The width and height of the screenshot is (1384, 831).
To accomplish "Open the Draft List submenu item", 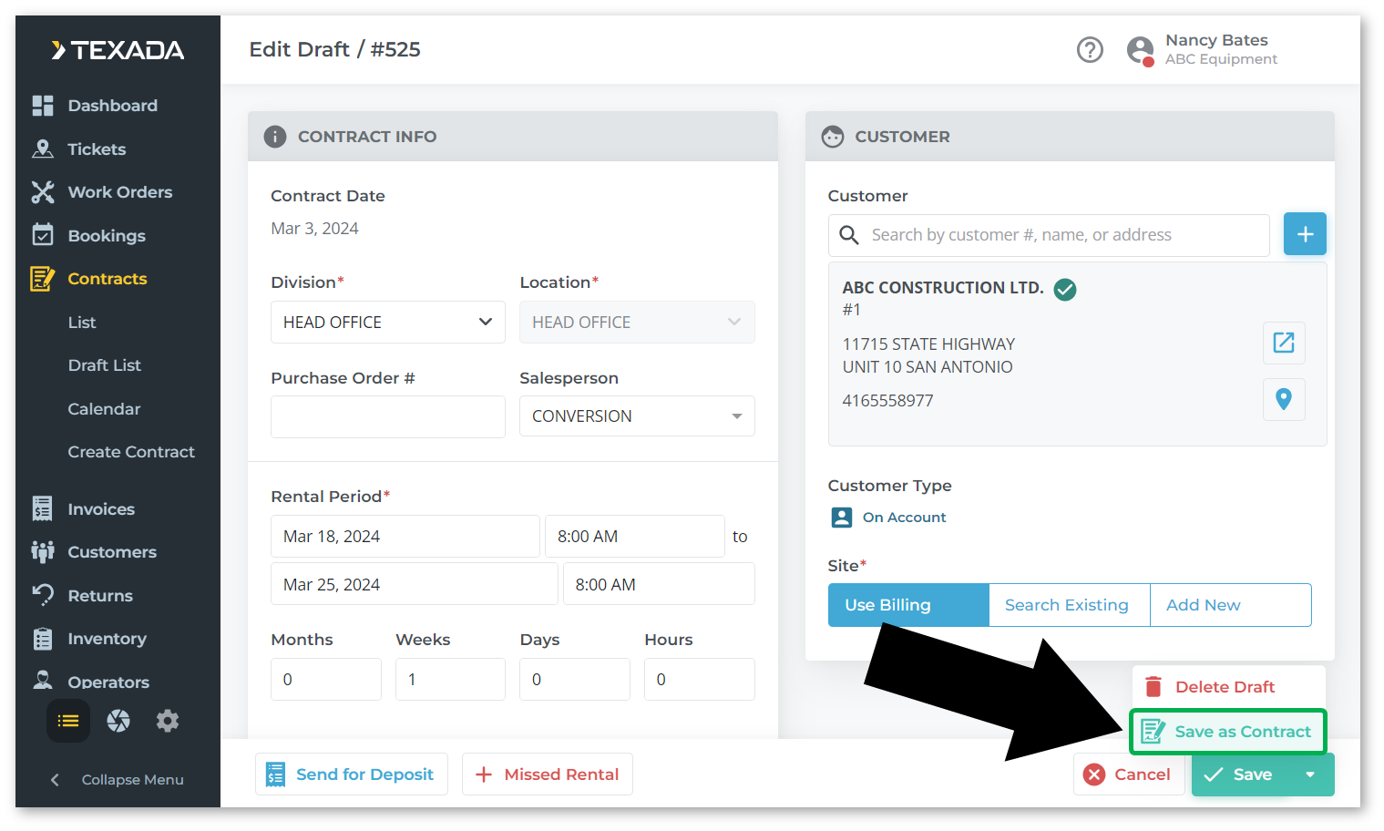I will [x=105, y=365].
